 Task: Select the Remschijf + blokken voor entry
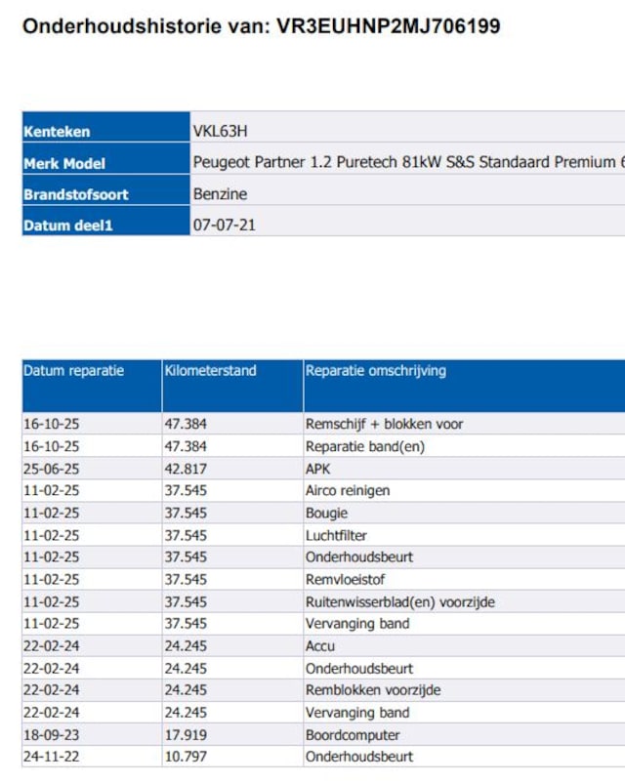pos(384,425)
